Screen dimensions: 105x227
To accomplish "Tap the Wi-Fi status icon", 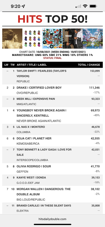I will click(x=85, y=6).
